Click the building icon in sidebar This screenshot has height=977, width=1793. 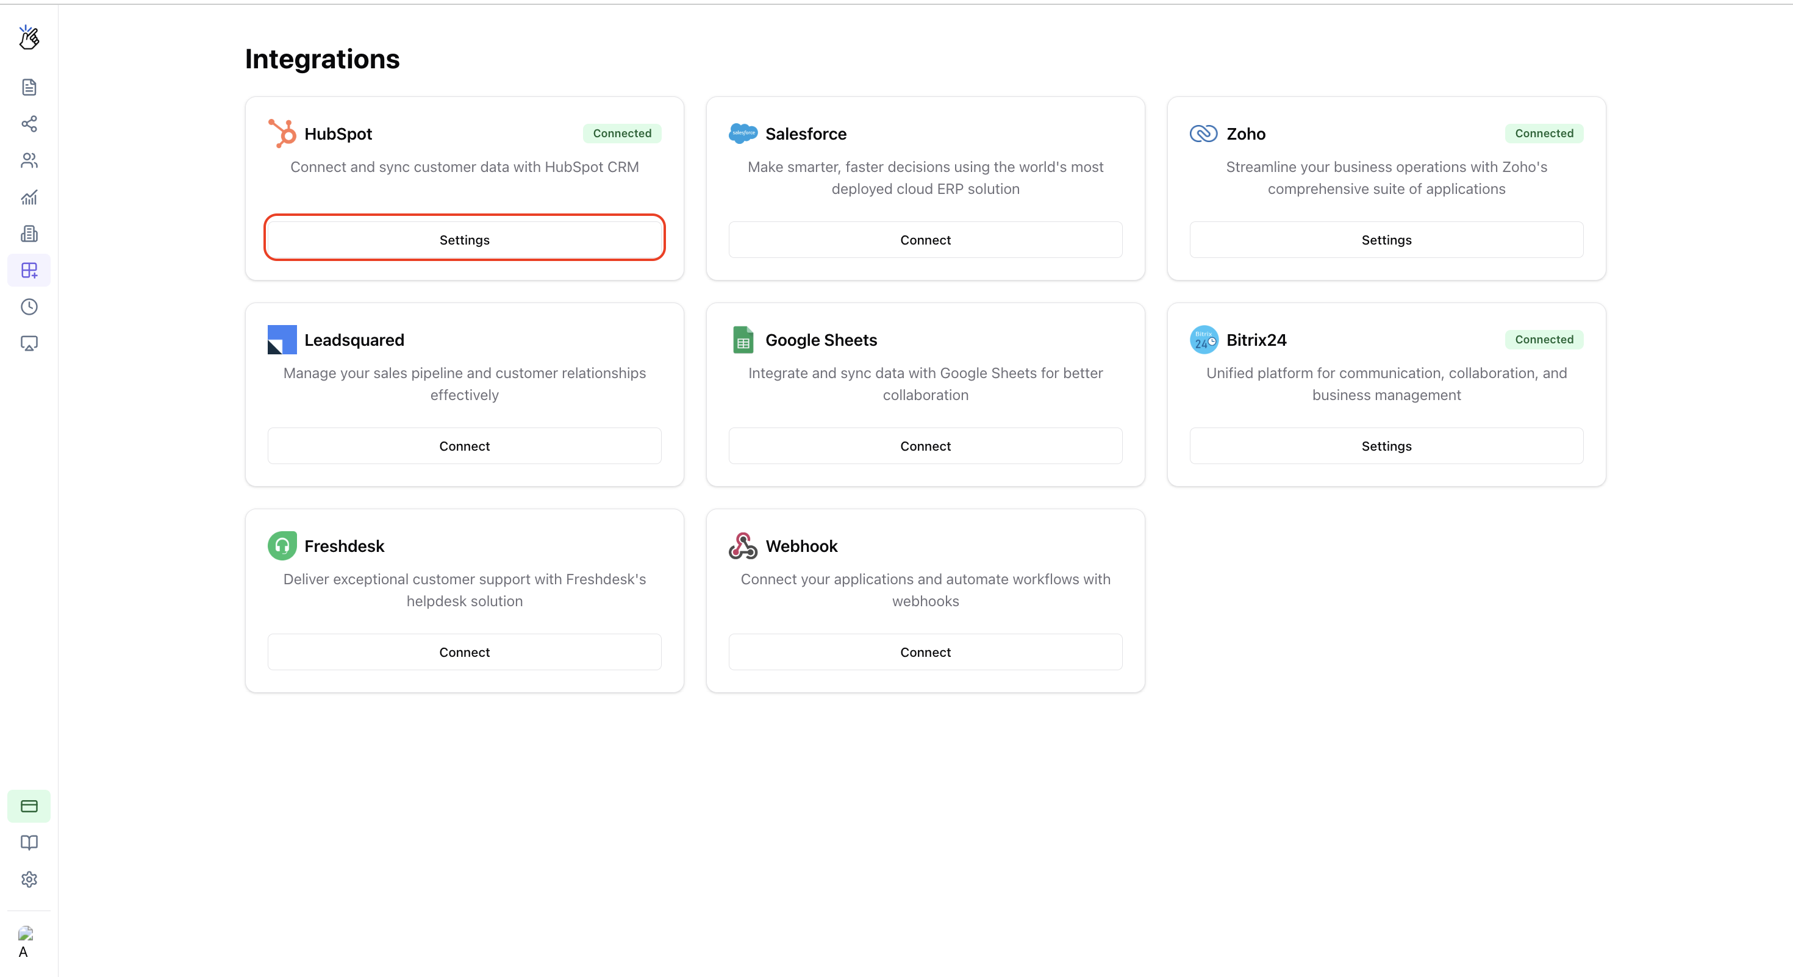[29, 234]
